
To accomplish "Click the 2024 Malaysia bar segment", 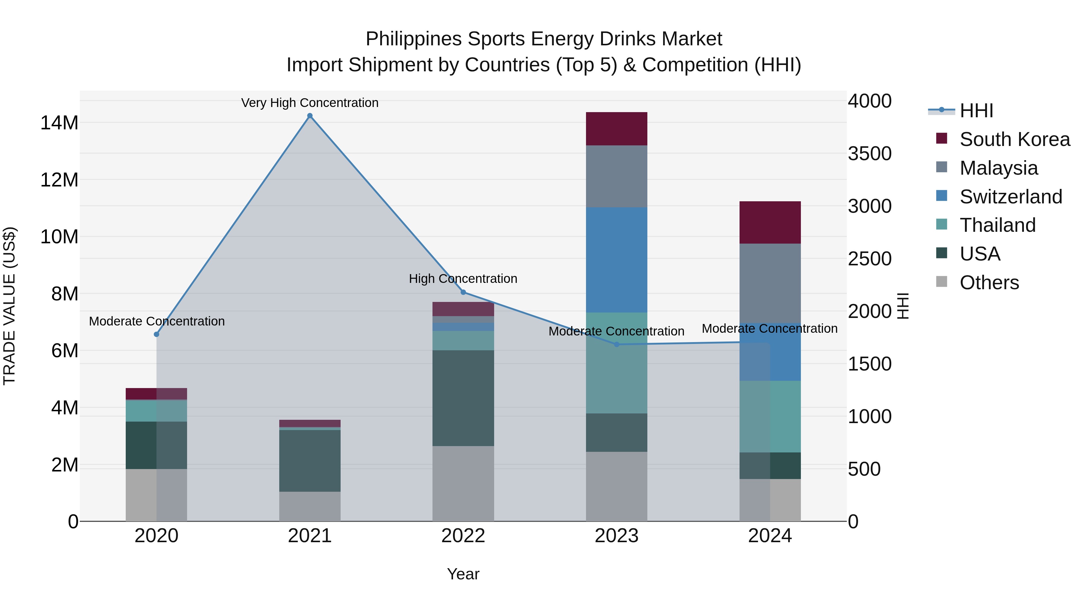I will (x=770, y=283).
